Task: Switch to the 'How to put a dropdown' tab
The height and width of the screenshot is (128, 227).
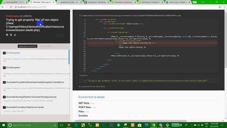Action: (x=177, y=2)
